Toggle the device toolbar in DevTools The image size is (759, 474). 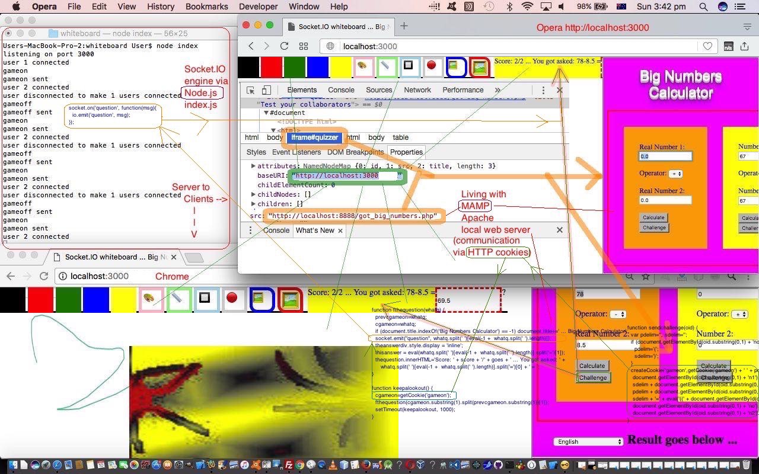point(267,90)
